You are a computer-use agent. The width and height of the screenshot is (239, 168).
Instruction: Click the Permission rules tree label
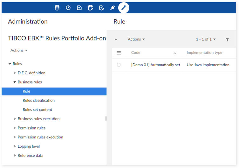pyautogui.click(x=31, y=128)
